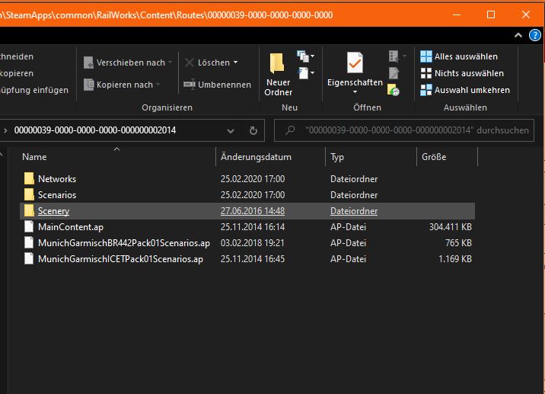This screenshot has width=545, height=394.
Task: Click the refresh icon in address bar
Action: [253, 130]
